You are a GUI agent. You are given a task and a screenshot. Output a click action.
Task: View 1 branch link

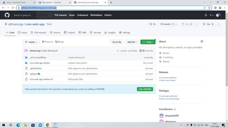click(x=47, y=42)
